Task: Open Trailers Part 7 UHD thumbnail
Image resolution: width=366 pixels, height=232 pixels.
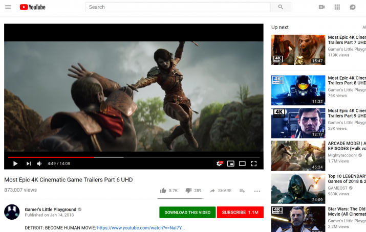Action: [298, 50]
